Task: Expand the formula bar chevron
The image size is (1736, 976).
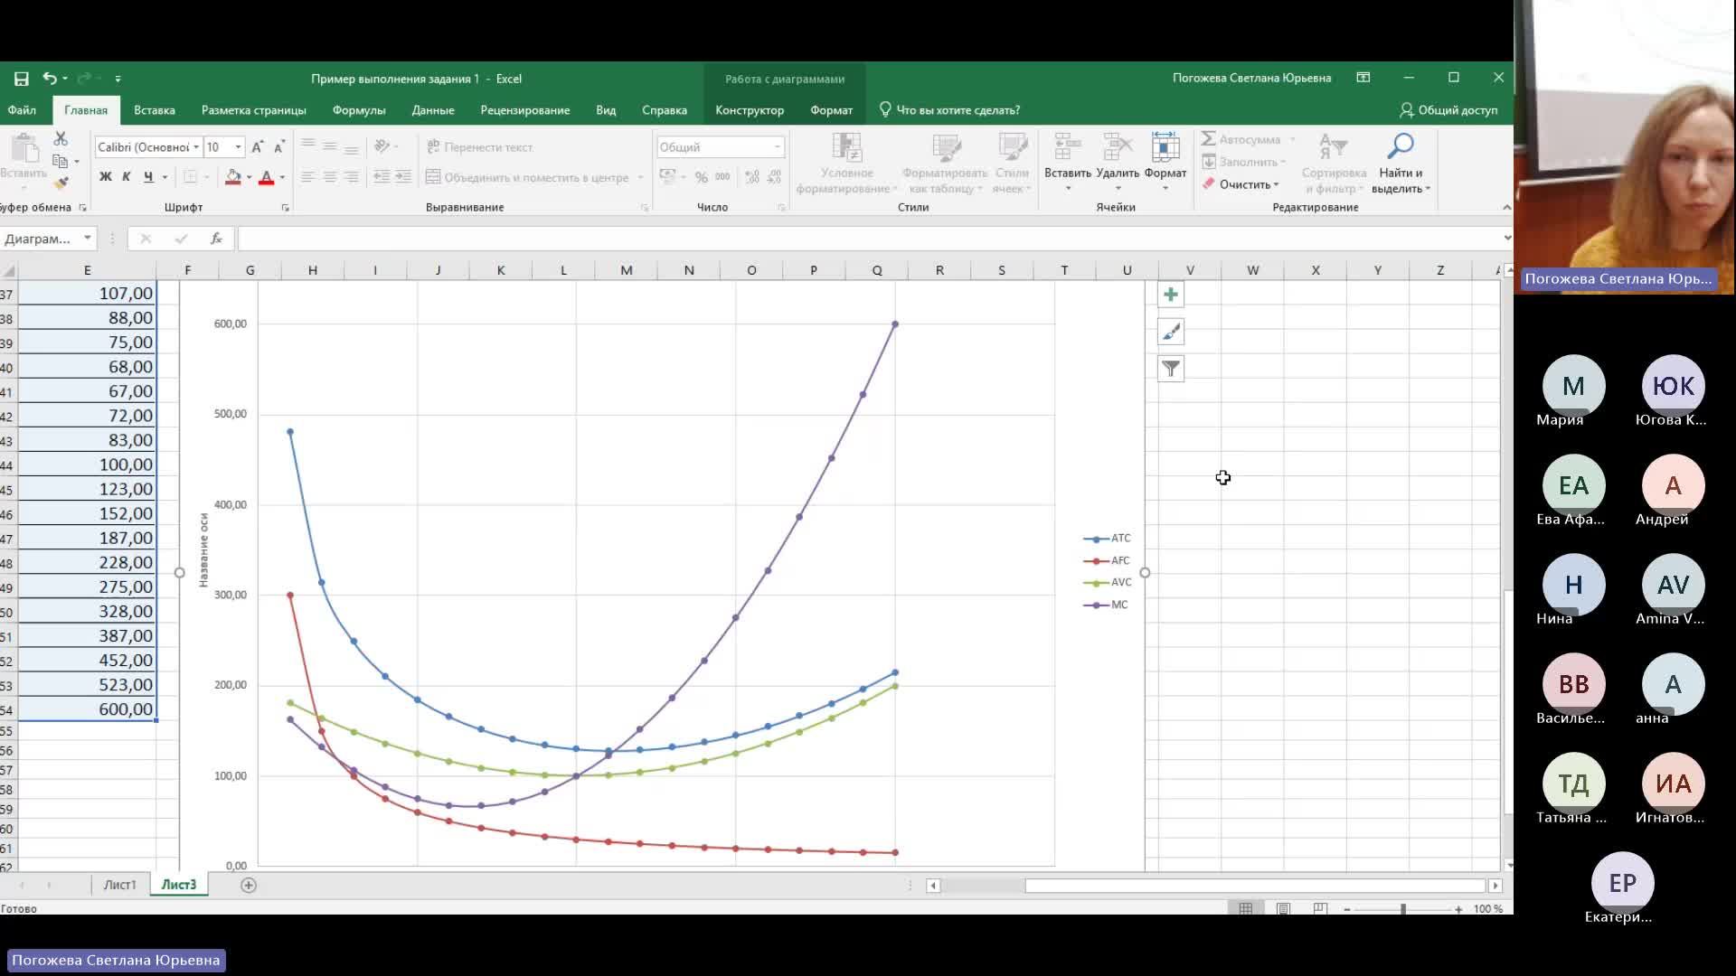Action: [x=1506, y=239]
